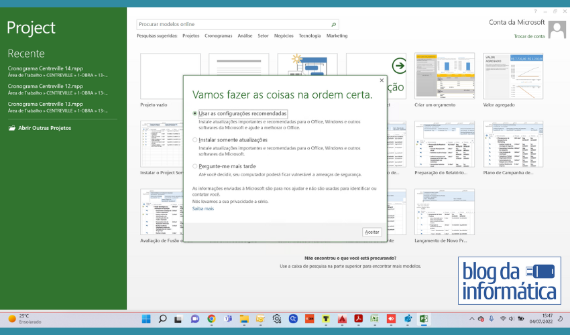The height and width of the screenshot is (335, 570).
Task: Click the Microsoft account avatar picture
Action: pyautogui.click(x=557, y=29)
